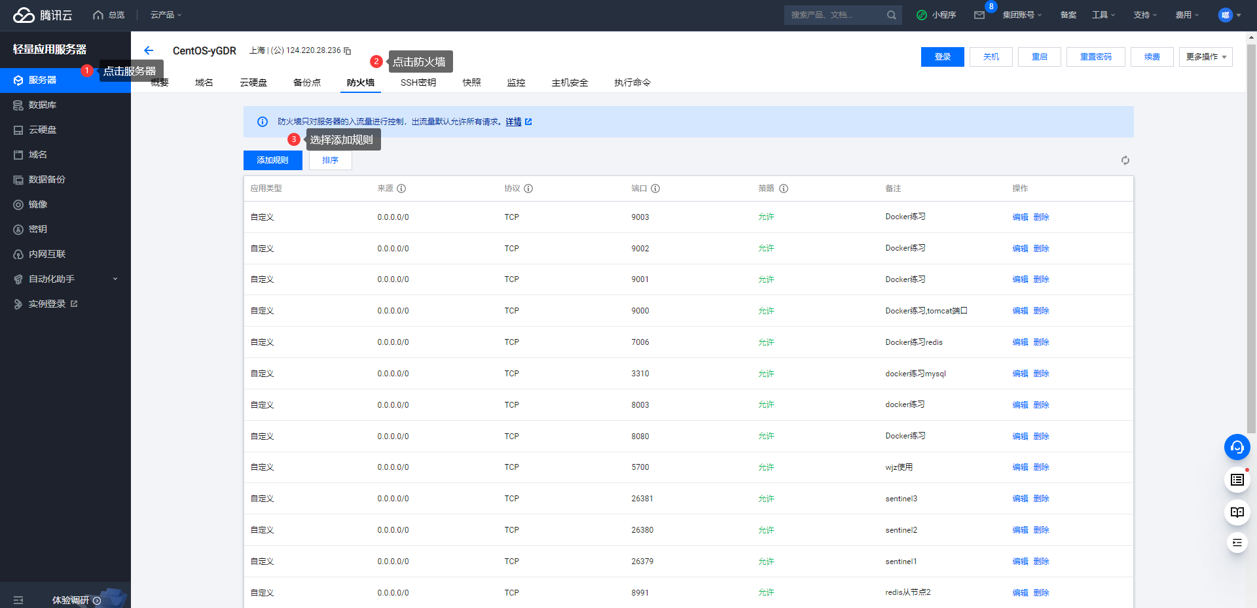Open the 小程序 mini program
Viewport: 1257px width, 608px height.
[x=936, y=15]
